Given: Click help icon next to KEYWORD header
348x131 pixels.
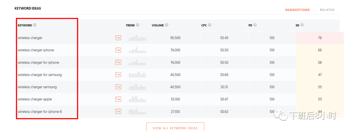Looking at the screenshot, I should coord(35,25).
